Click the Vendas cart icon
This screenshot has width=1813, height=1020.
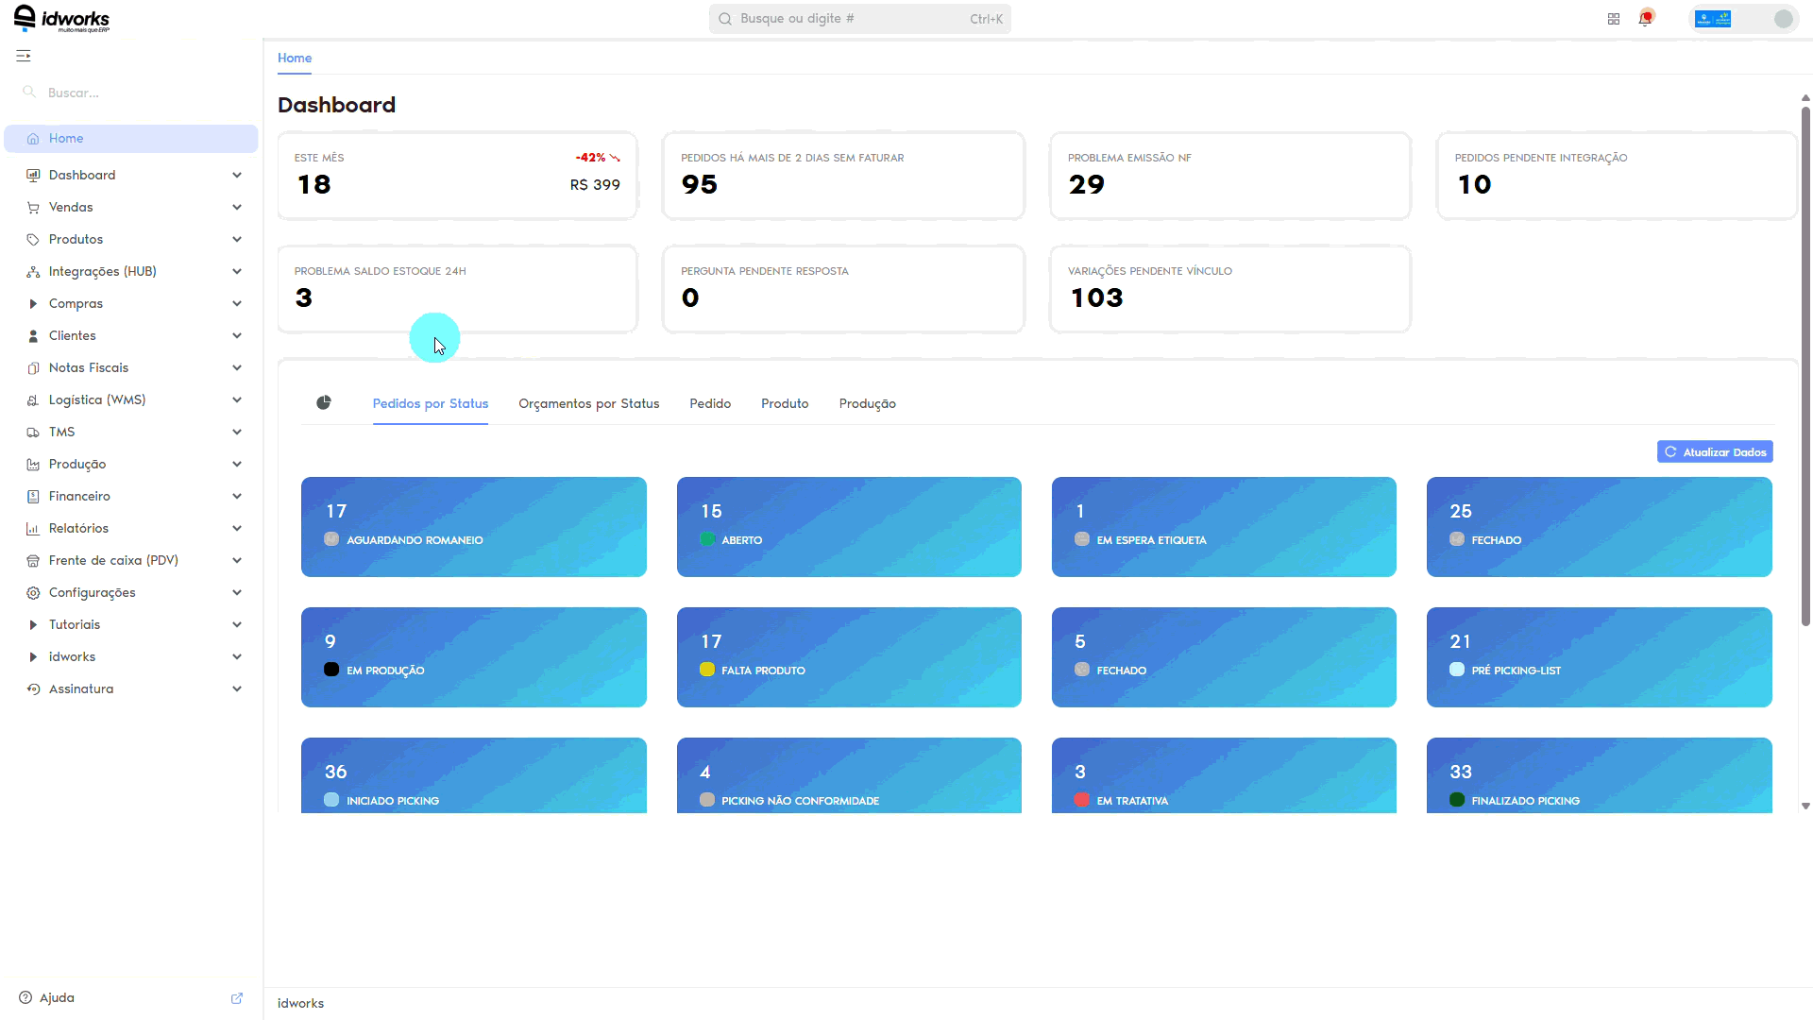[x=33, y=207]
